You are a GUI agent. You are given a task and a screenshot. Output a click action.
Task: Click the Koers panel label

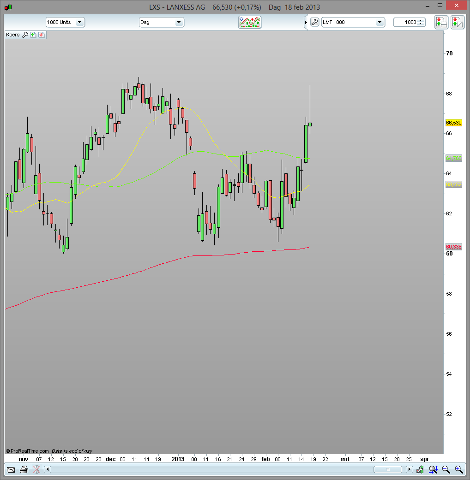pos(13,35)
